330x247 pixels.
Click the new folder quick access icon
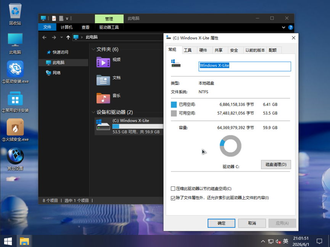click(x=61, y=18)
